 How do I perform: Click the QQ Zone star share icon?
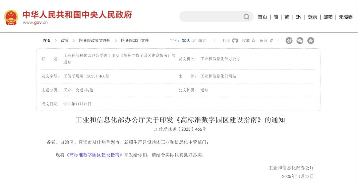(x=311, y=41)
